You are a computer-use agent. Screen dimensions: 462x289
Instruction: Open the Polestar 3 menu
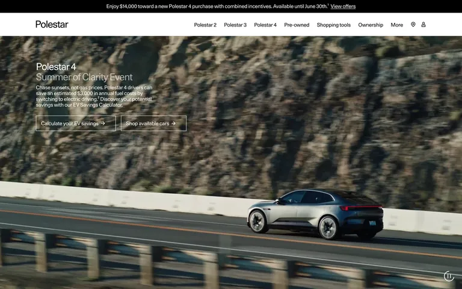point(235,25)
